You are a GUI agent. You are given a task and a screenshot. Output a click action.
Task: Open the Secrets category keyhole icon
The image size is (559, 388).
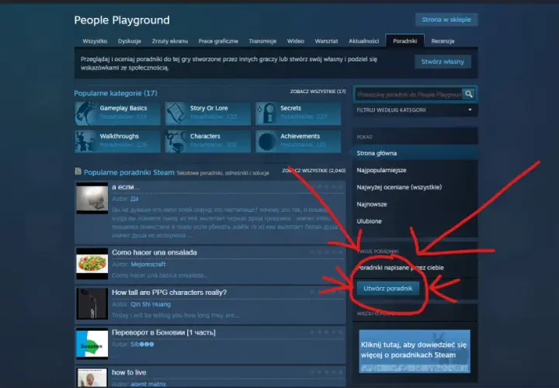pyautogui.click(x=266, y=113)
